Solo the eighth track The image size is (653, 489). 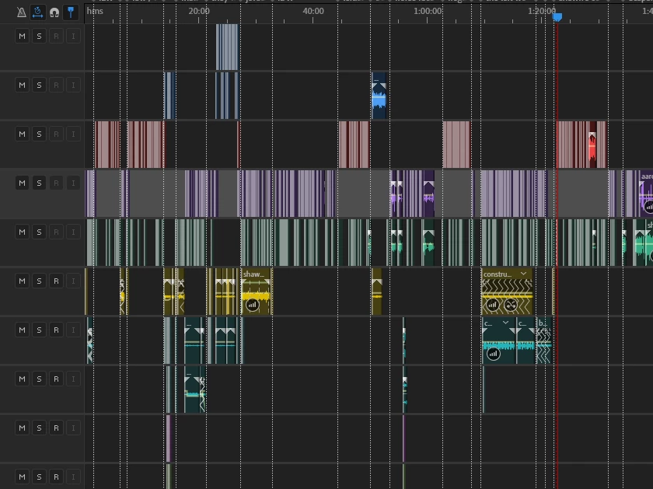tap(39, 379)
